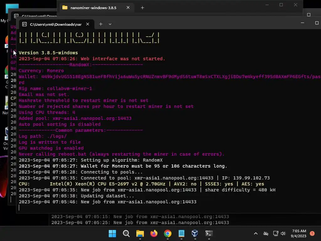Image resolution: width=321 pixels, height=241 pixels.
Task: Close the File Explorer window
Action: pos(295,5)
